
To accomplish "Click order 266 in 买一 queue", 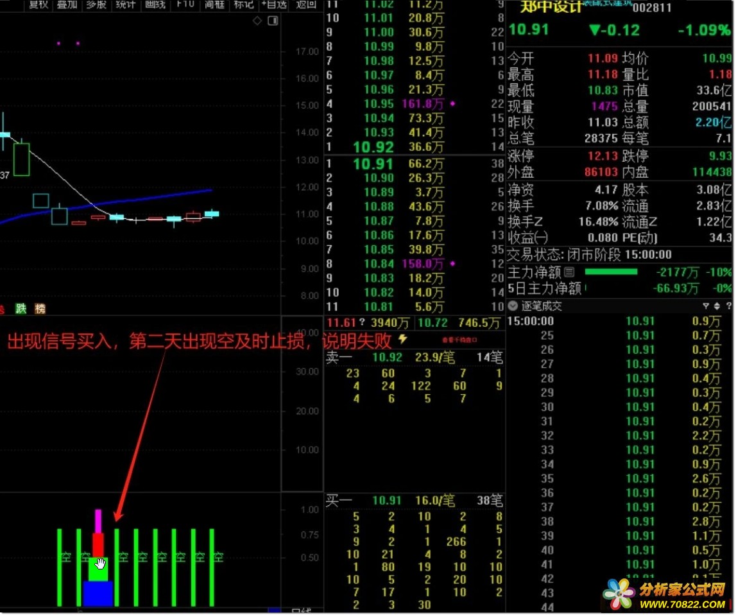I will 456,542.
